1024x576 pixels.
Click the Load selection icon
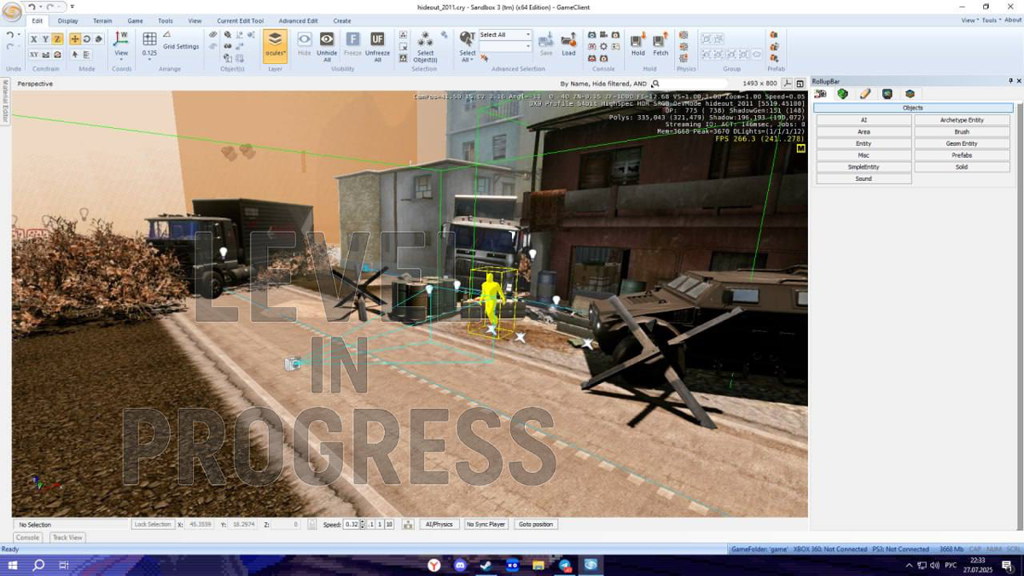[x=568, y=39]
